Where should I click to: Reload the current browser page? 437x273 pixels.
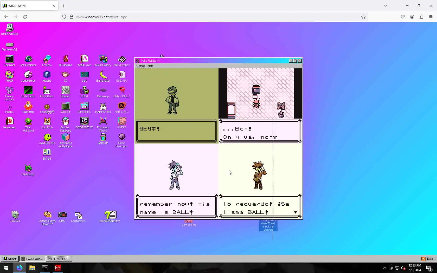tap(25, 17)
